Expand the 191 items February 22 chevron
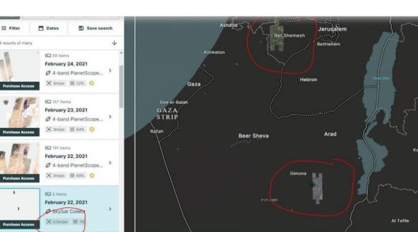The image size is (418, 232). [110, 163]
